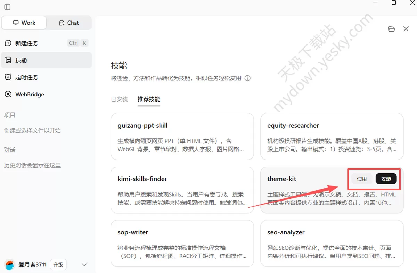417x273 pixels.
Task: Switch to the Chat mode tab
Action: [x=69, y=23]
